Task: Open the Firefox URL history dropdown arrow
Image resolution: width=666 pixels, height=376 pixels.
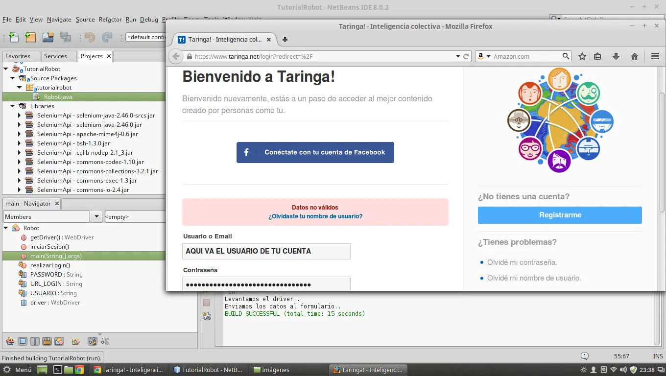Action: 458,56
